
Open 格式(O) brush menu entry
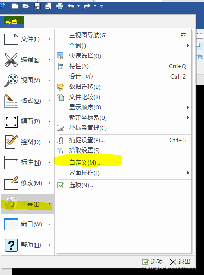(x=28, y=101)
